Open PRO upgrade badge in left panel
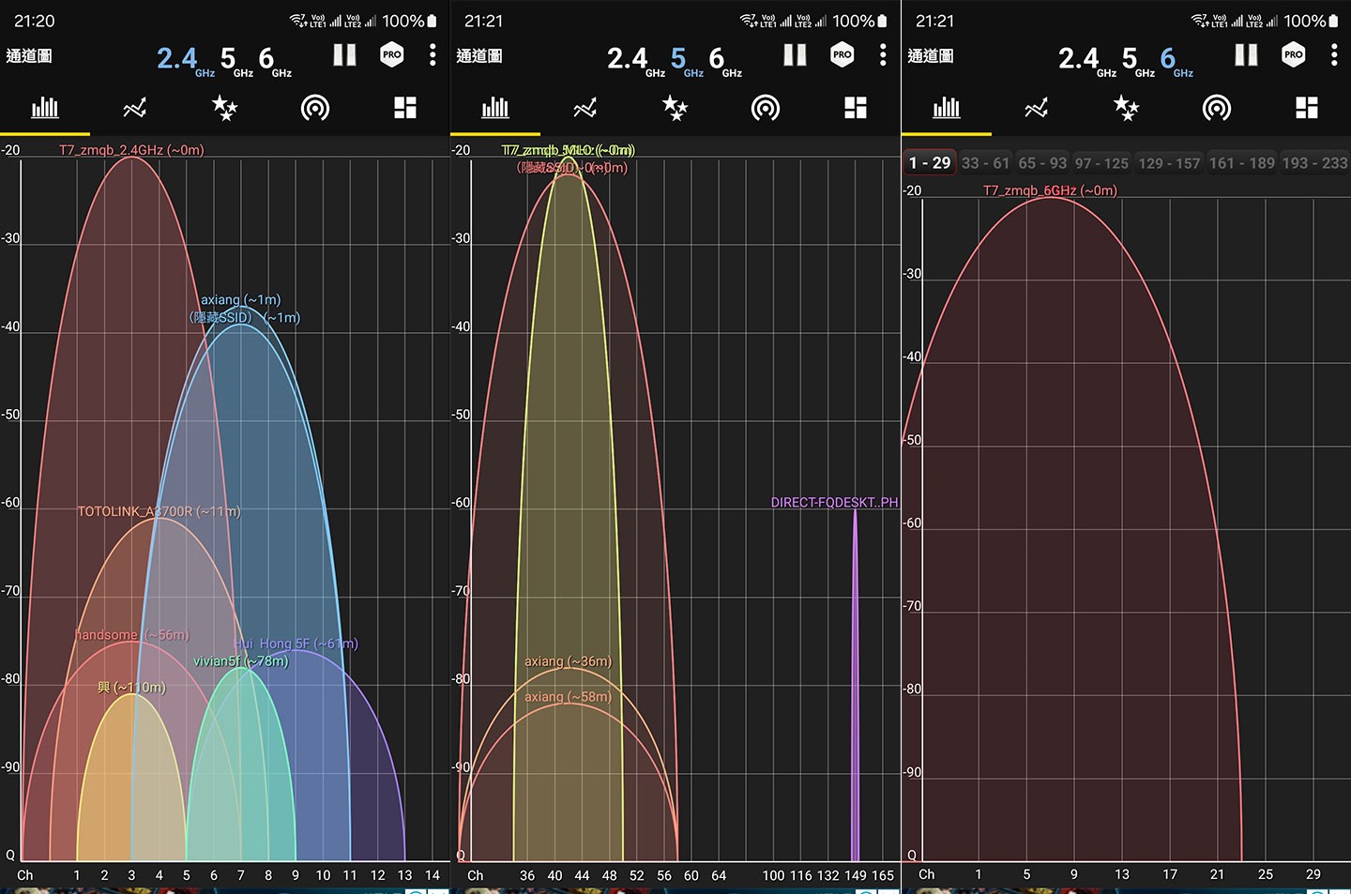This screenshot has width=1351, height=894. (392, 55)
